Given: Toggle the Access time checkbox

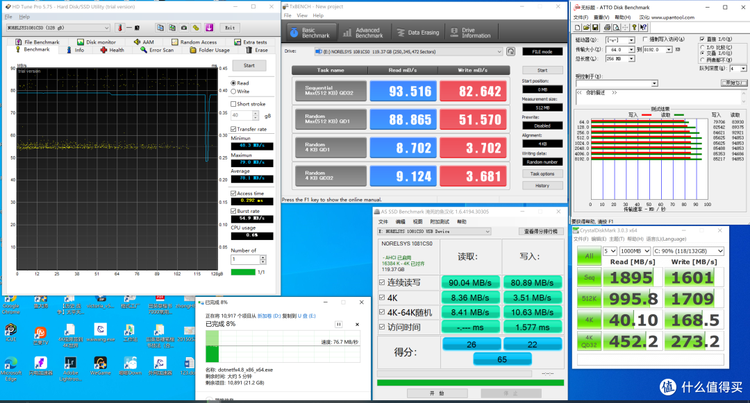Looking at the screenshot, I should (x=233, y=194).
